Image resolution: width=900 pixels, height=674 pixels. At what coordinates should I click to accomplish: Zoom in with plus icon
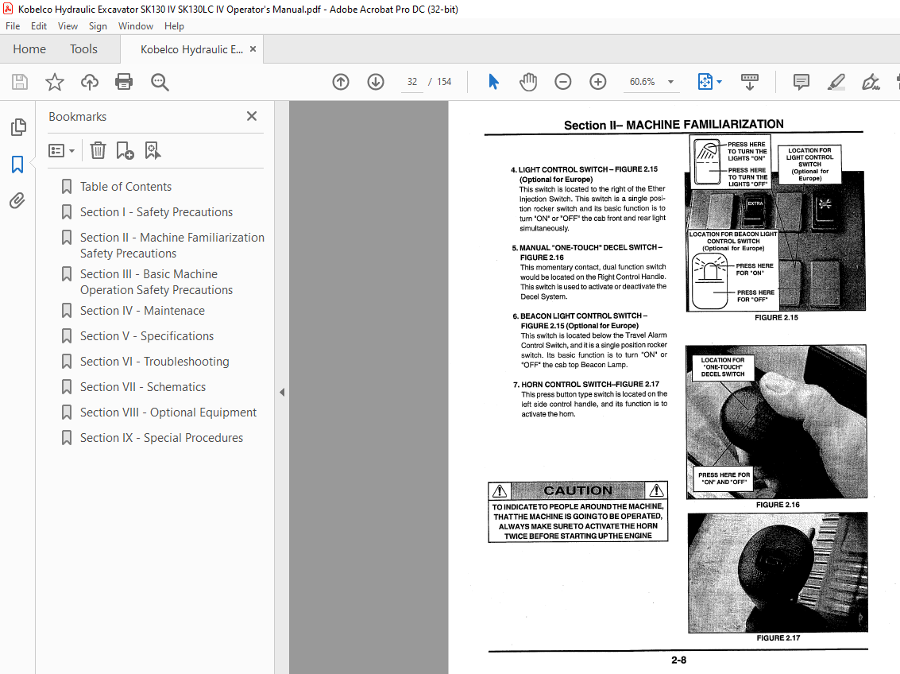pos(598,82)
